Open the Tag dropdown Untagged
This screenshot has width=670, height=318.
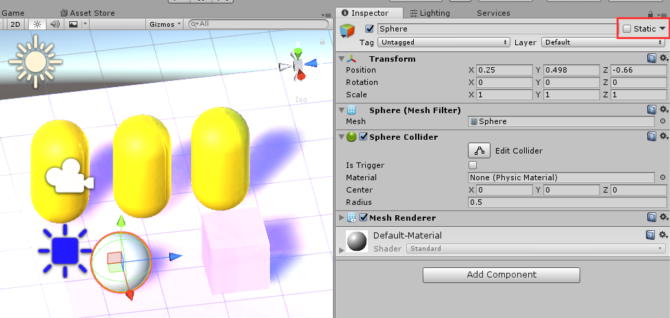[444, 42]
